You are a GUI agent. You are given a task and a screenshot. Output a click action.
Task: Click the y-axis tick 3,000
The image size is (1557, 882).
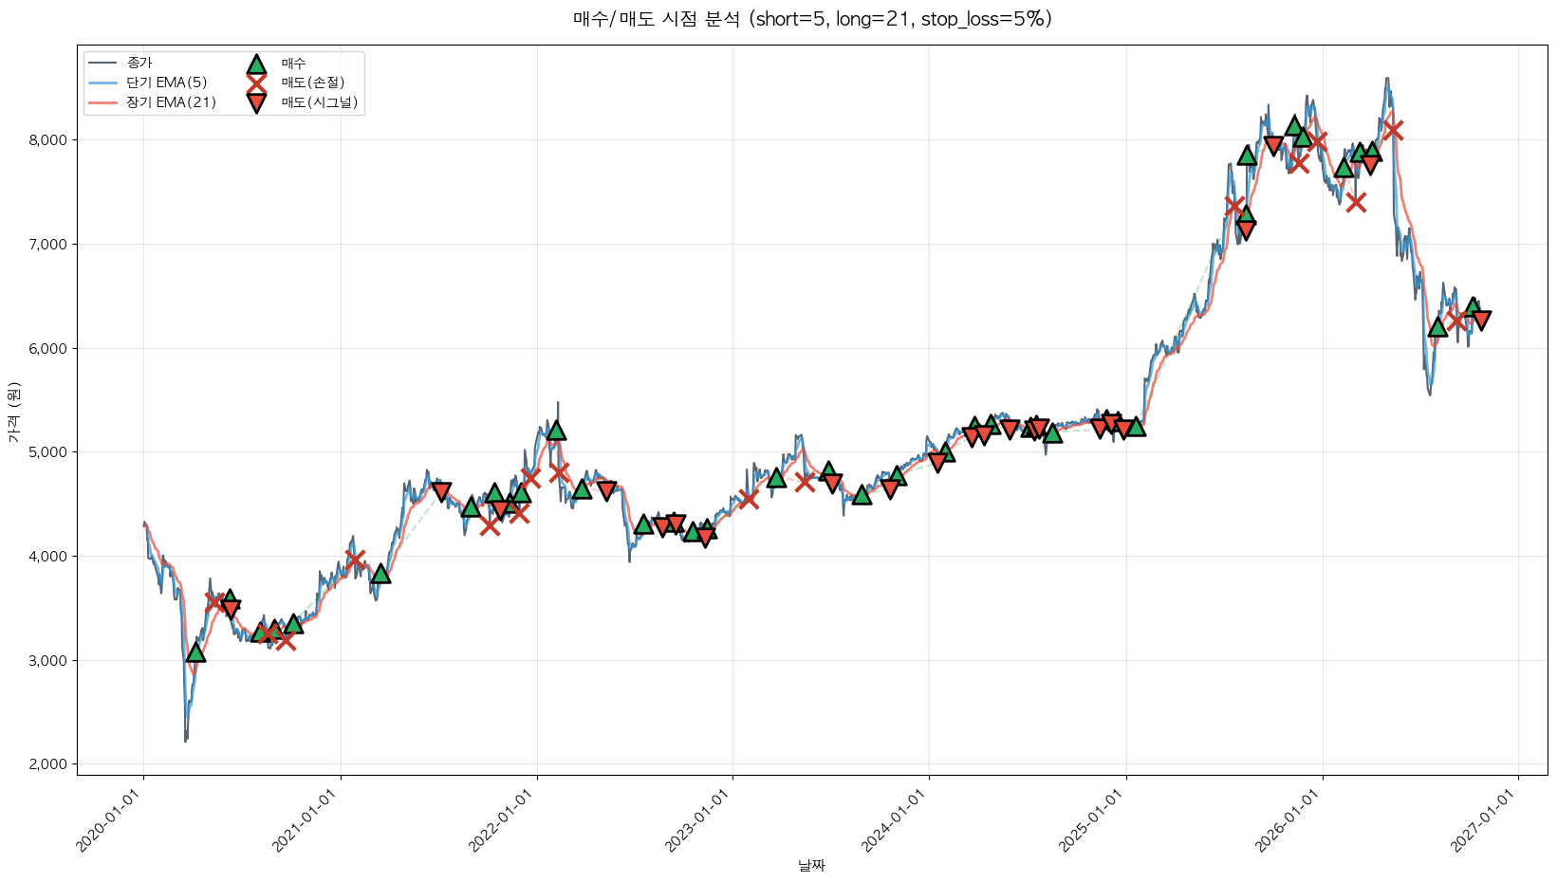point(48,661)
